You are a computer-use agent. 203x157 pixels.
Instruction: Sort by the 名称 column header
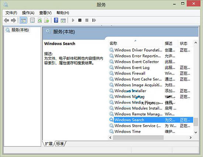point(135,43)
